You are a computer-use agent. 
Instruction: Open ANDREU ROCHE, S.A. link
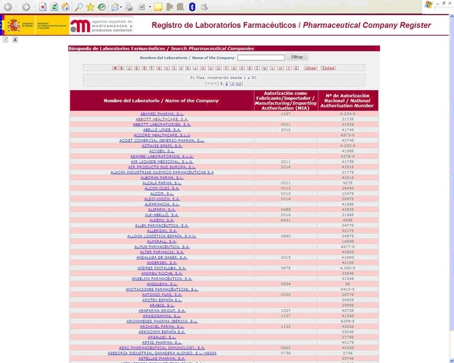162,273
